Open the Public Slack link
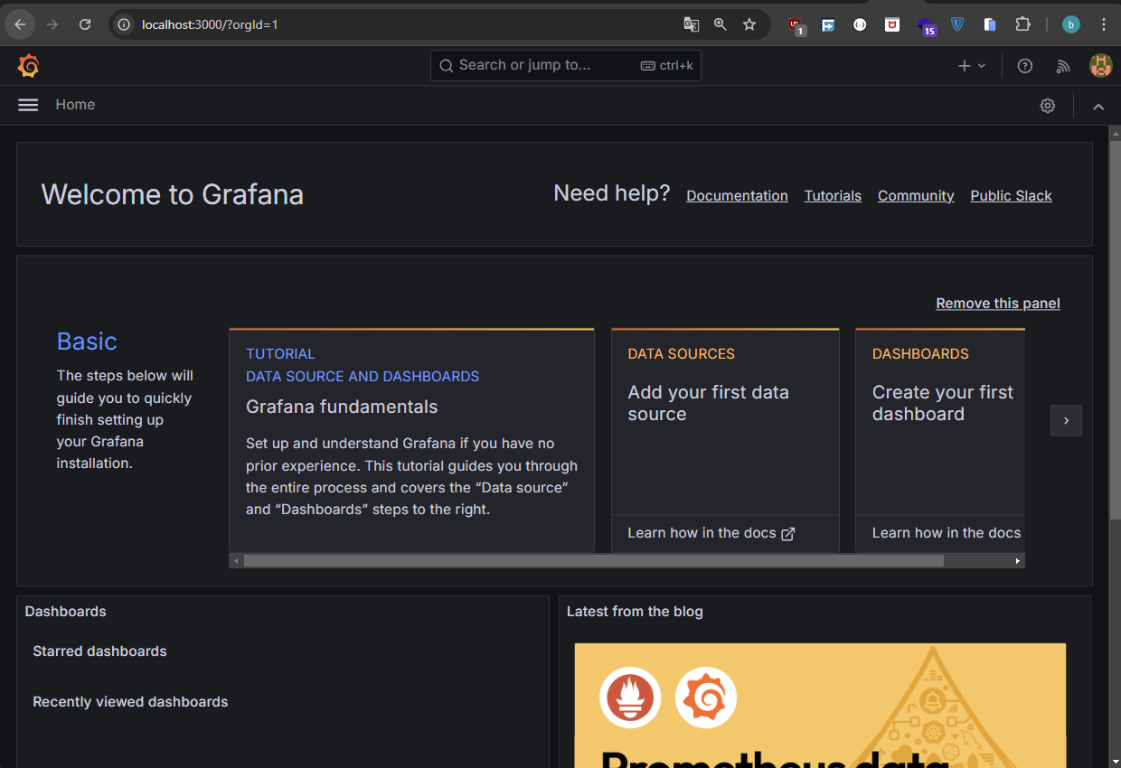 1011,195
